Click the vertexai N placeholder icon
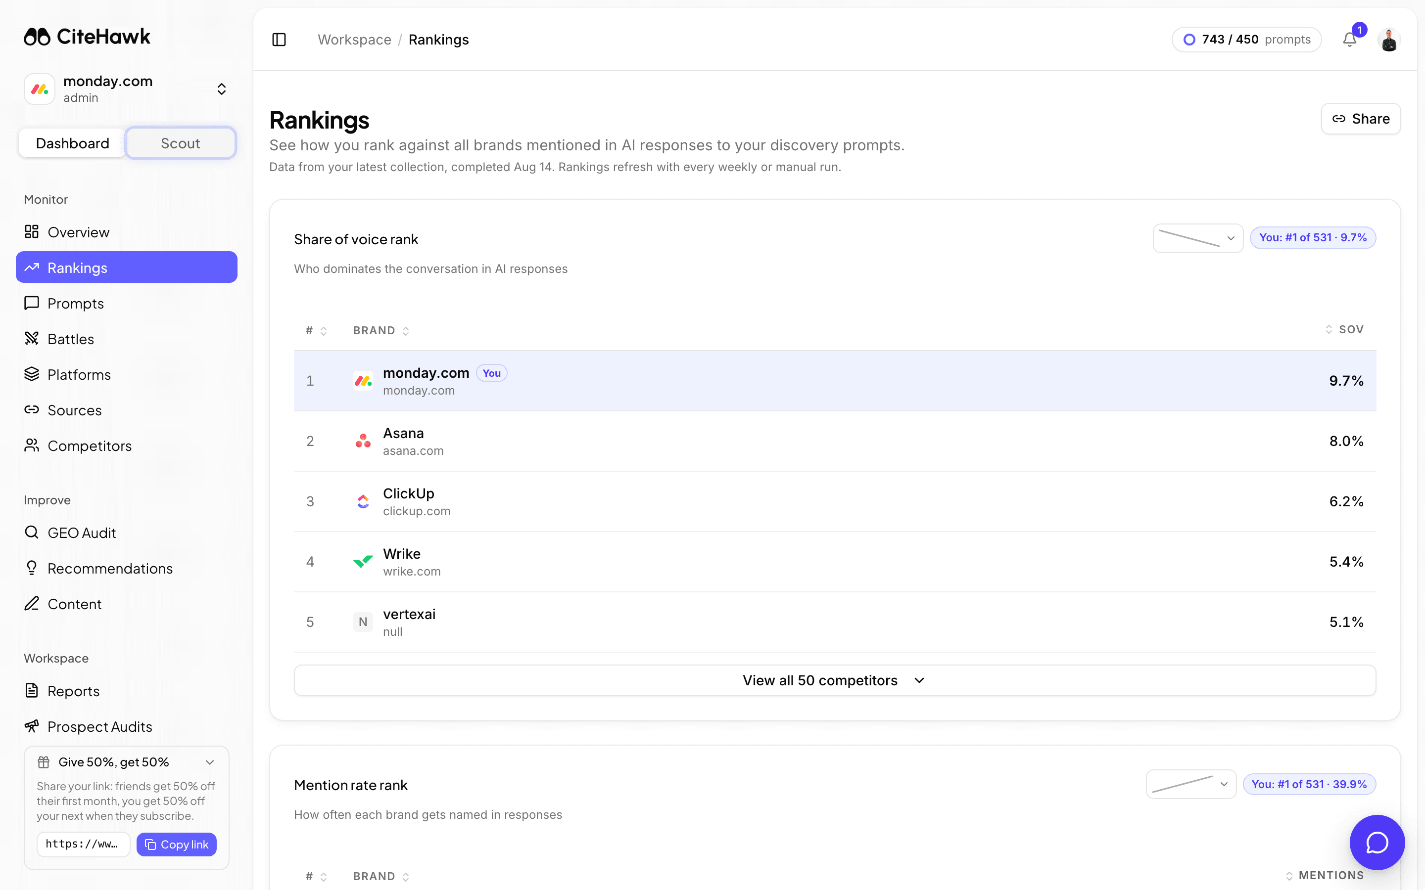The image size is (1425, 890). (363, 622)
